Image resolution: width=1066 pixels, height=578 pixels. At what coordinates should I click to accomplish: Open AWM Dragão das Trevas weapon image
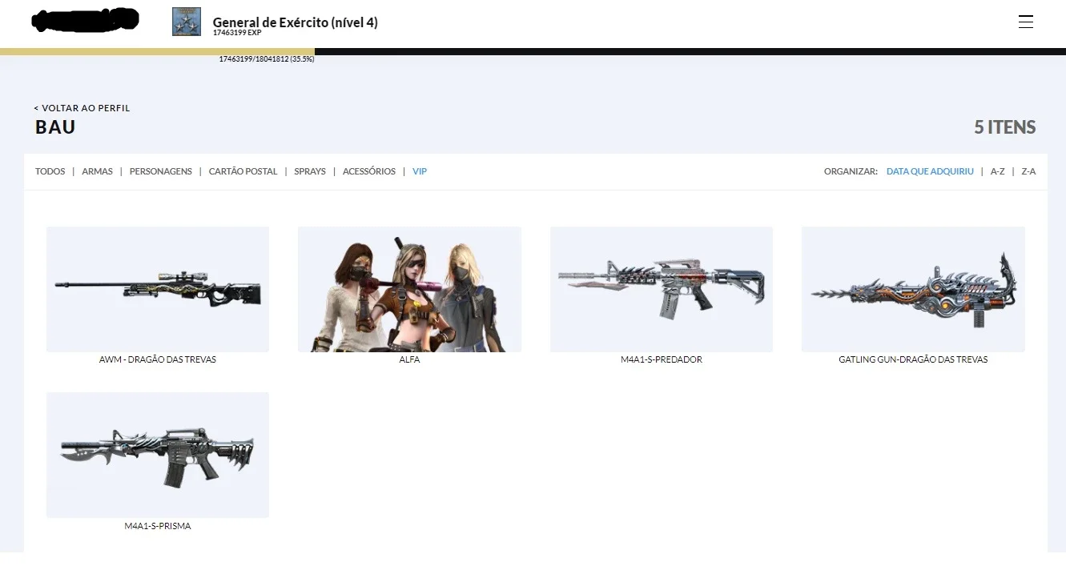click(158, 289)
